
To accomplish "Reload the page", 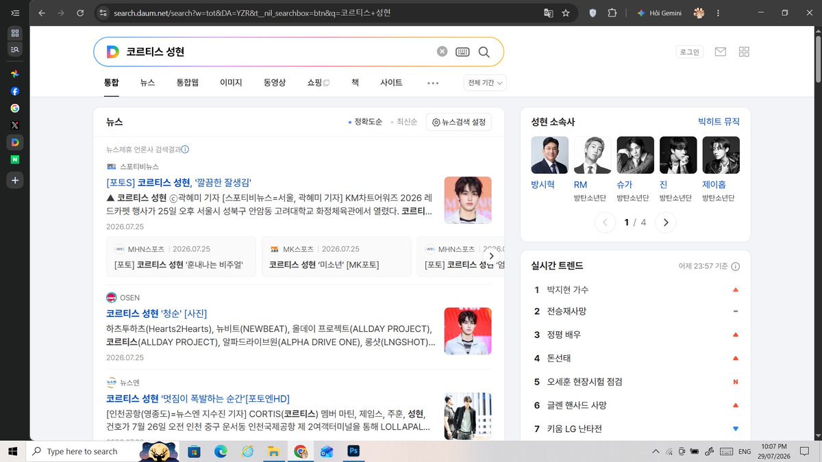I will coord(80,13).
